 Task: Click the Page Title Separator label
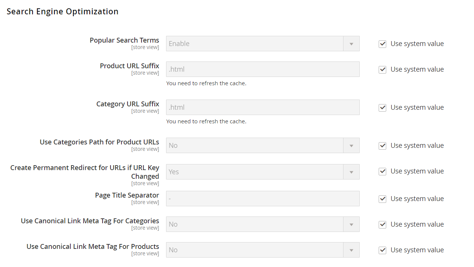(127, 195)
